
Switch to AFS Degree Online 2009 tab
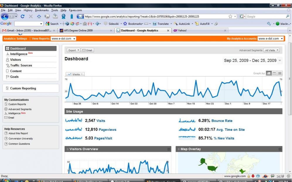(x=86, y=30)
